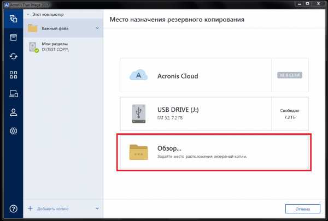Select the Важный файл backup entry
The height and width of the screenshot is (221, 328).
60,28
